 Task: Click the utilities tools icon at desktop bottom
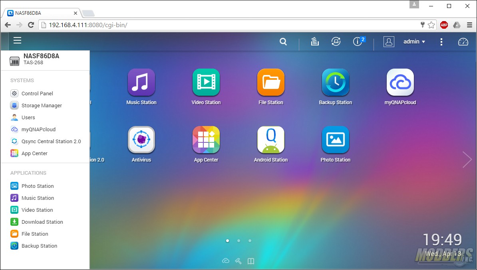(238, 261)
